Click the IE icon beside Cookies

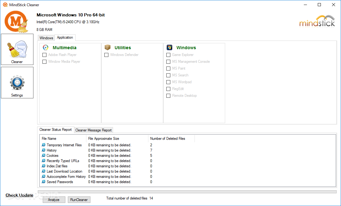(43, 155)
